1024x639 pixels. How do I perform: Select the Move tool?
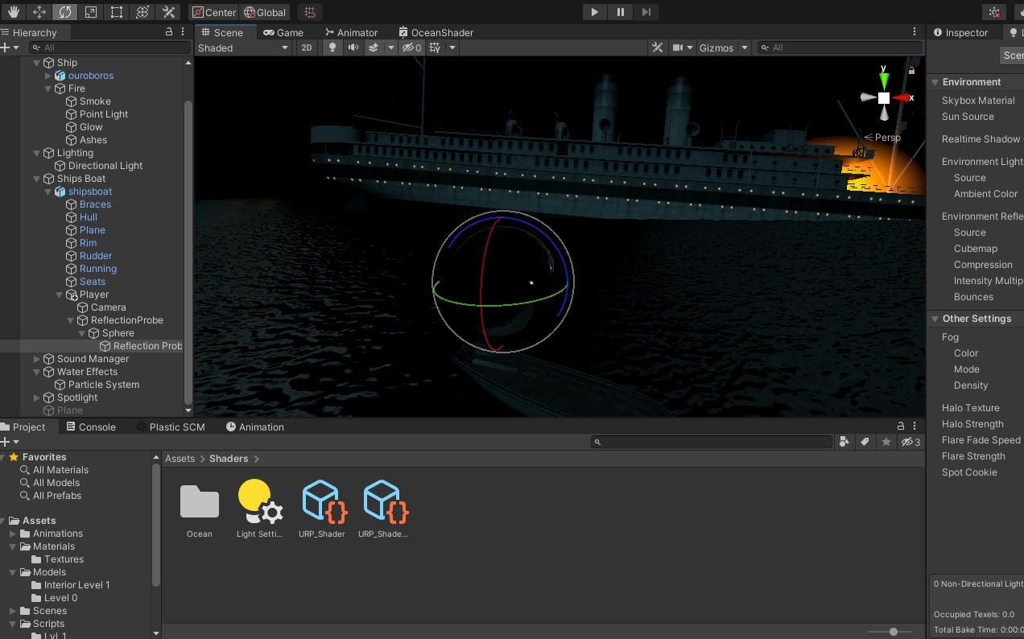[39, 12]
